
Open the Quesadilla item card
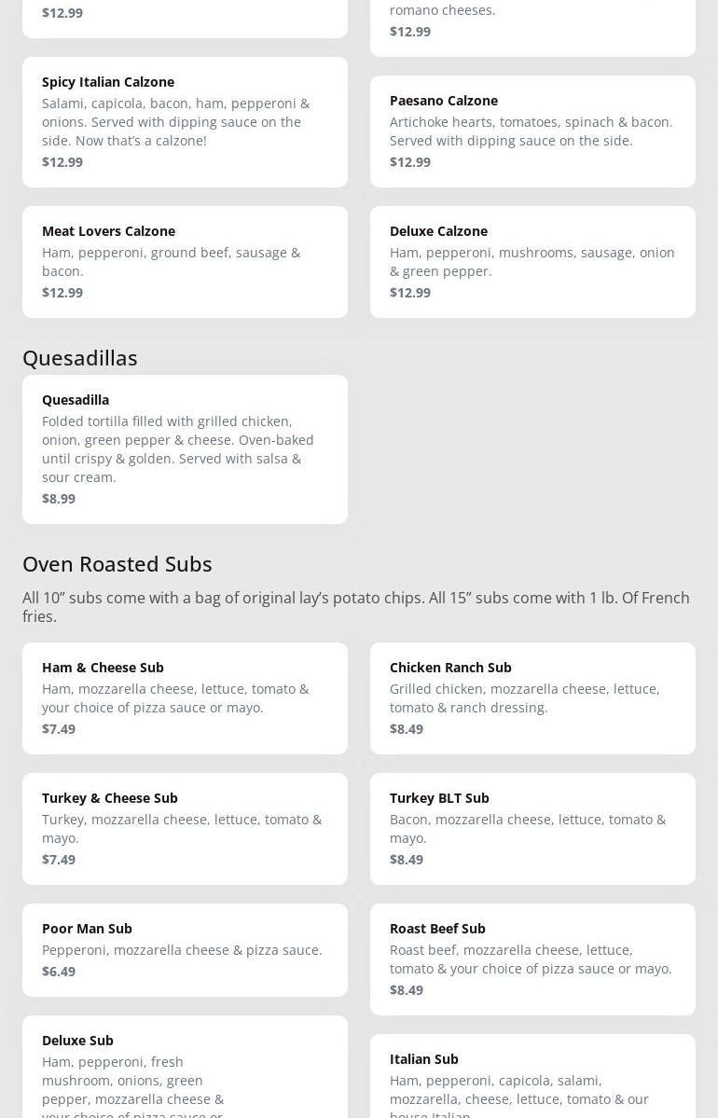[x=185, y=449]
